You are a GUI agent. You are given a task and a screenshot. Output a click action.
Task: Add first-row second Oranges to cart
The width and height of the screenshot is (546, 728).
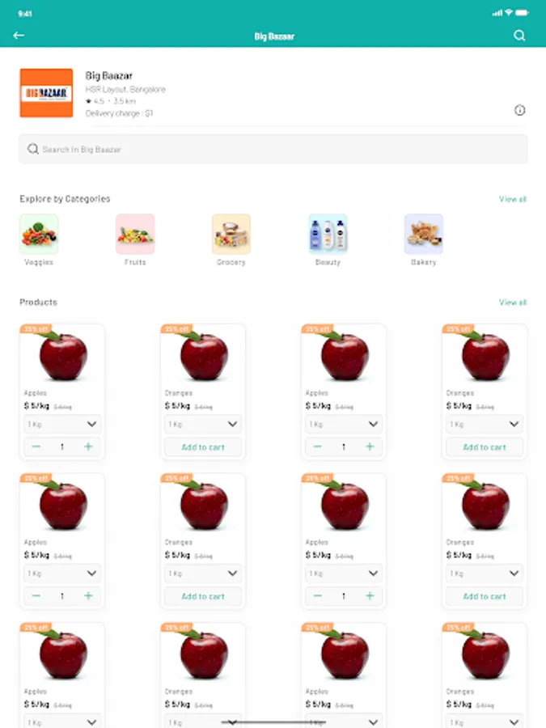pos(203,447)
